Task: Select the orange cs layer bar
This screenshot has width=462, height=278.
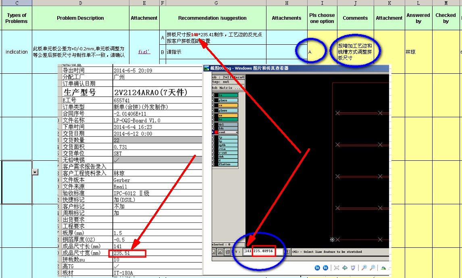Action: tap(228, 106)
